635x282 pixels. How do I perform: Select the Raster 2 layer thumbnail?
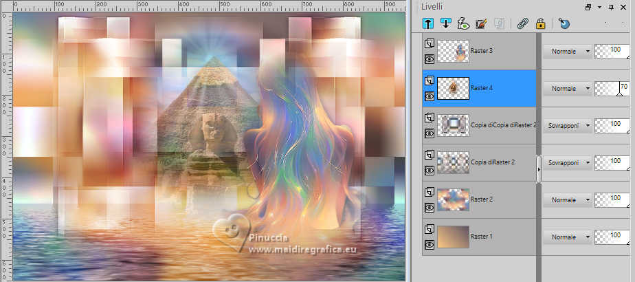(453, 199)
